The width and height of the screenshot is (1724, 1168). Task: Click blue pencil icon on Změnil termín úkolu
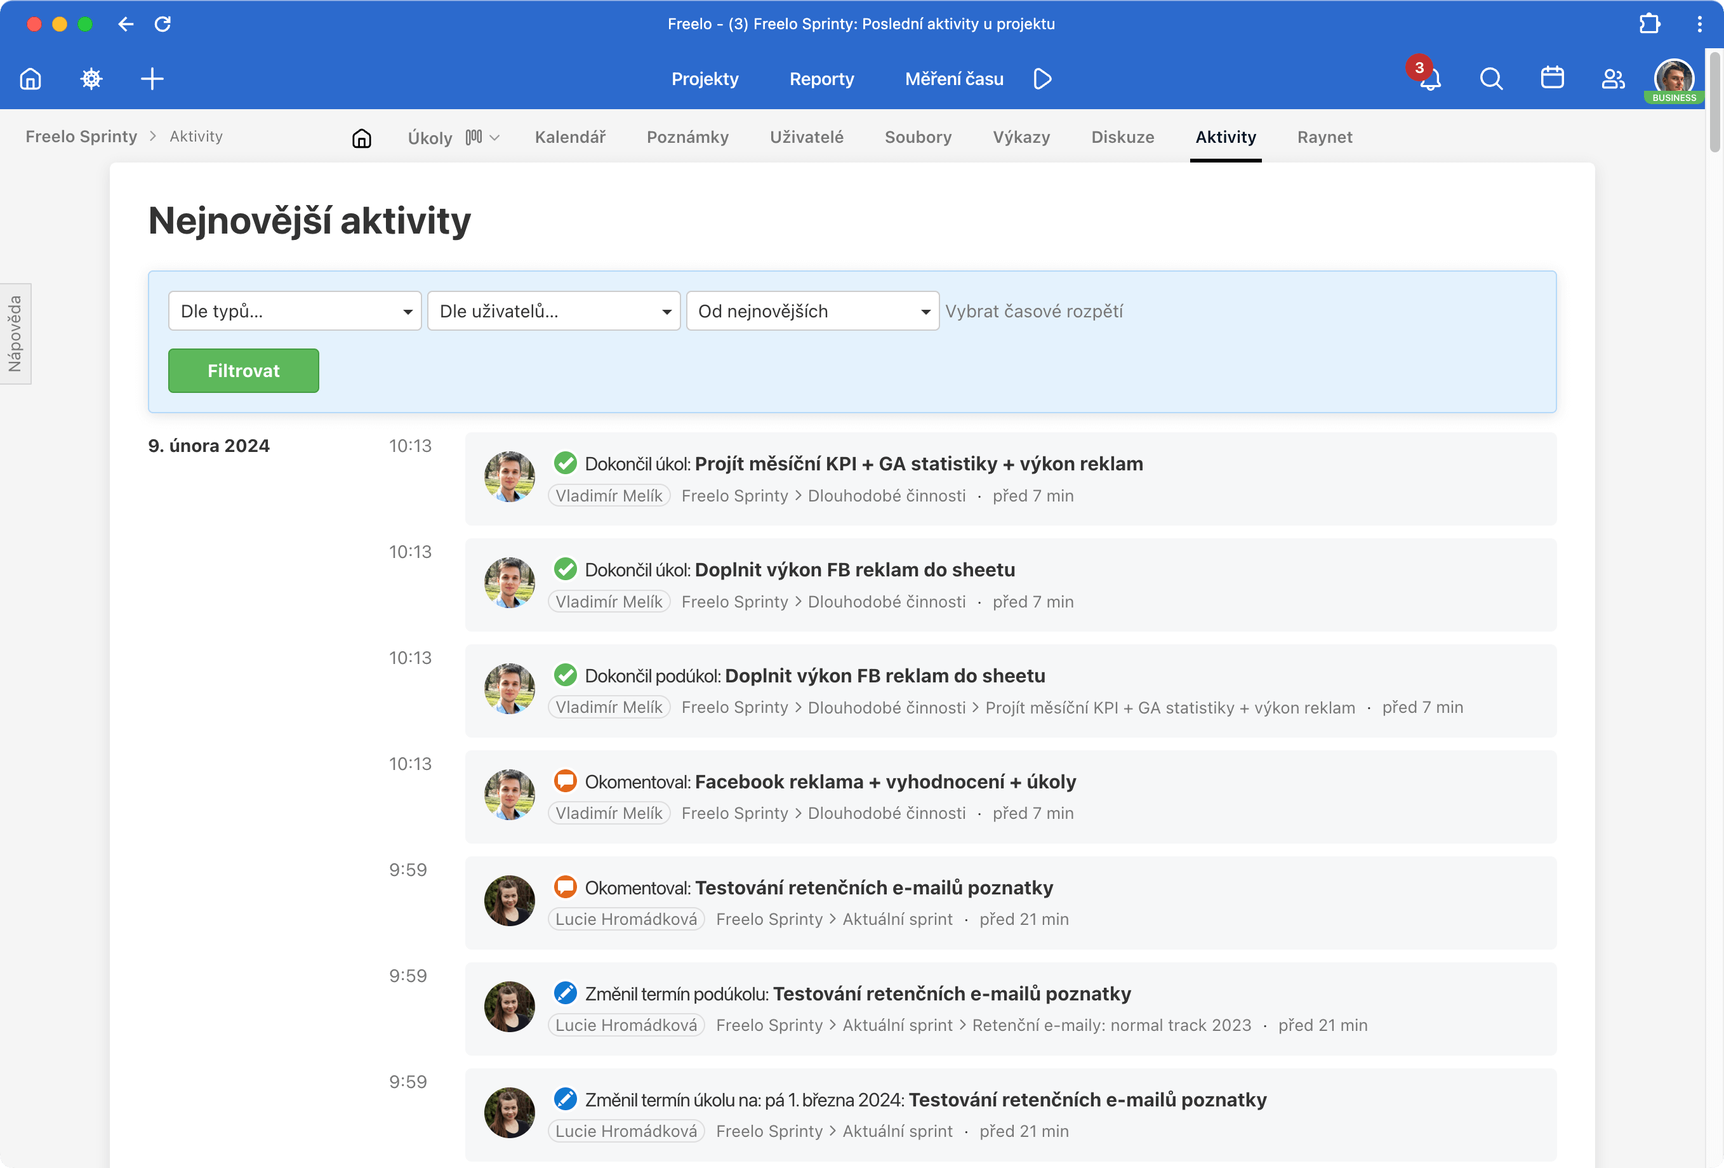coord(566,1099)
